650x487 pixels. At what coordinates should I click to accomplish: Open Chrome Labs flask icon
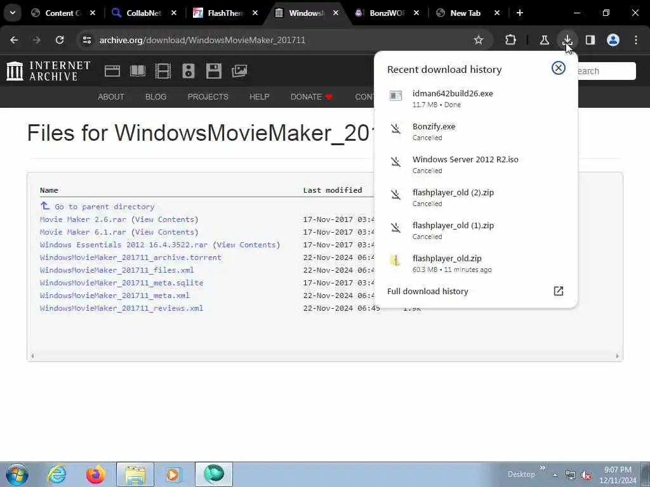tap(544, 40)
